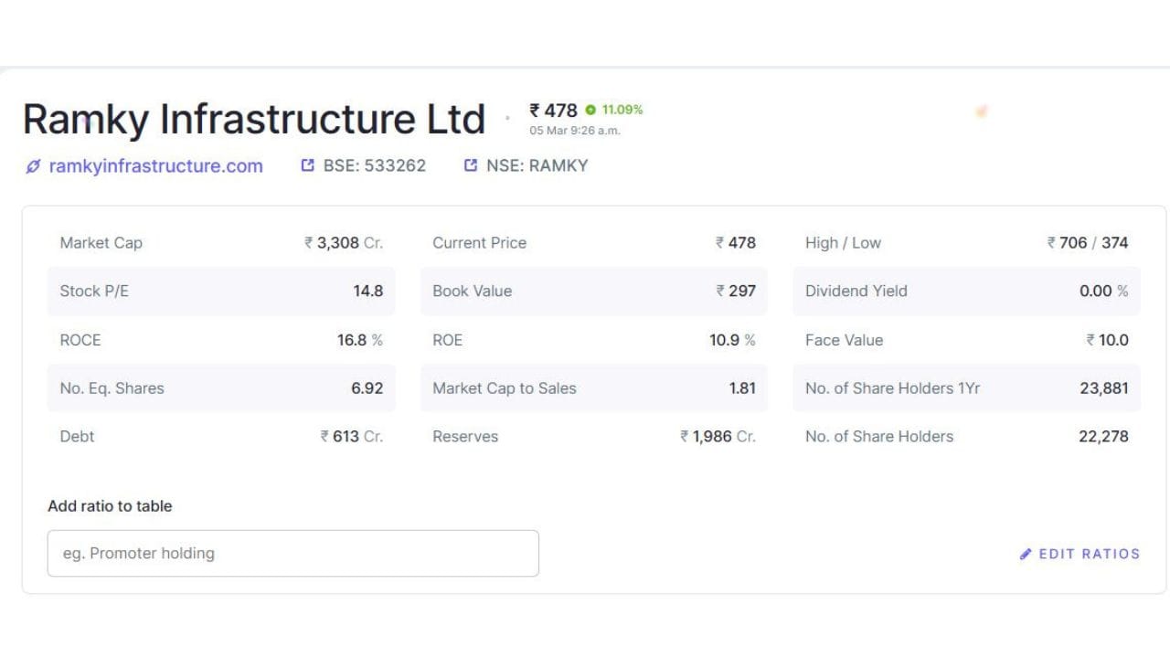This screenshot has height=658, width=1170.
Task: Click the green up-arrow icon beside 11.09%
Action: pos(590,110)
